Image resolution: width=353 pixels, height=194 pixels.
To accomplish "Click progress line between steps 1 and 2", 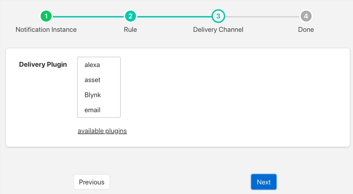I will pos(88,16).
